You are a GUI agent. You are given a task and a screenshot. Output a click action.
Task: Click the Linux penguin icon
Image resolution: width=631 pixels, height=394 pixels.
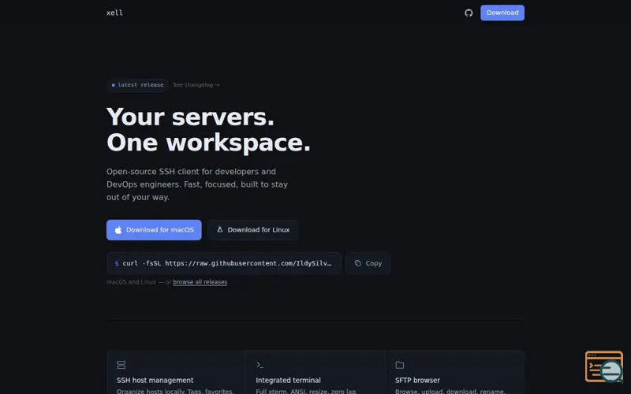click(220, 229)
